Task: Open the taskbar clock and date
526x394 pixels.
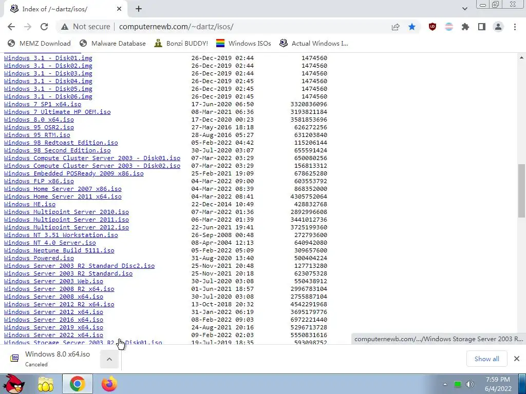Action: [498, 384]
